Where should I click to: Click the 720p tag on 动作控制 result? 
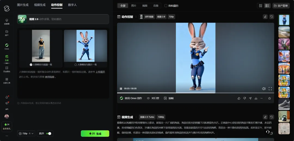pyautogui.click(x=171, y=17)
